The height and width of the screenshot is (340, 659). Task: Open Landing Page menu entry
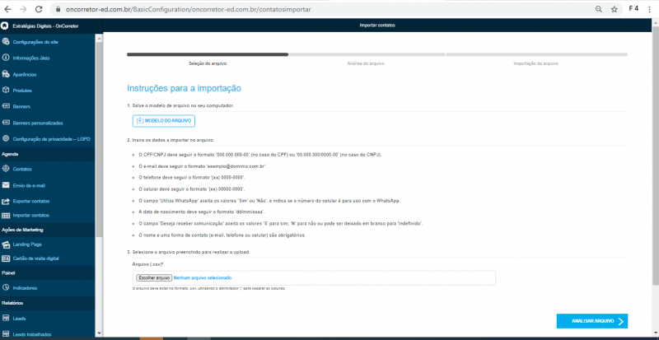27,245
